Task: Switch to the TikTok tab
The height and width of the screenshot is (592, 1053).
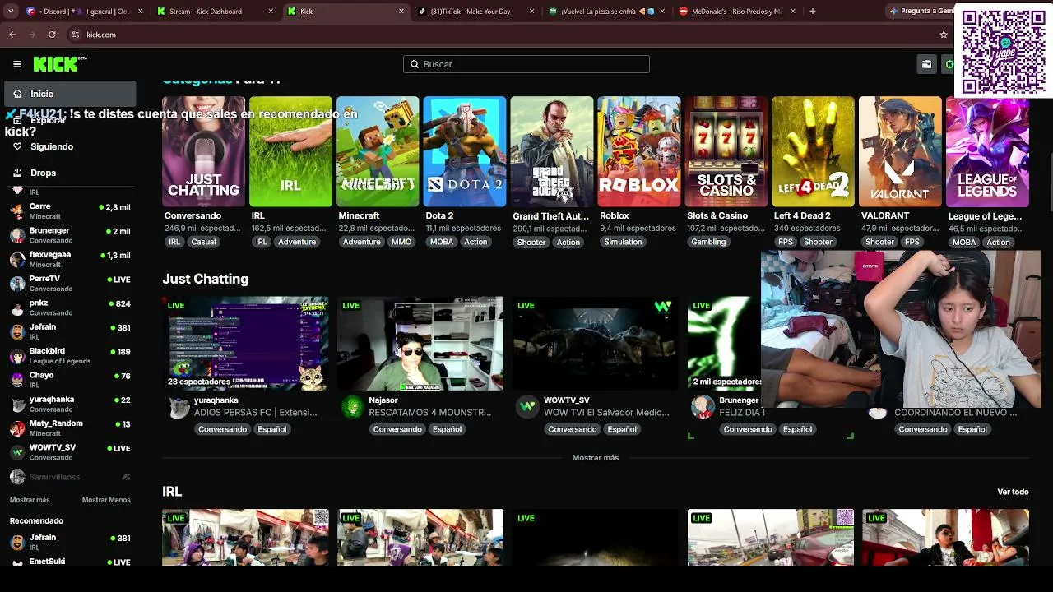Action: pos(476,12)
